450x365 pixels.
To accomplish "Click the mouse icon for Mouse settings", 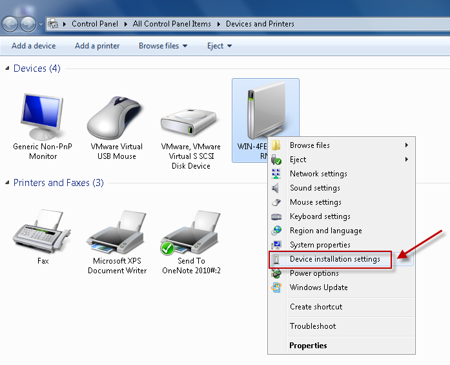I will point(276,202).
